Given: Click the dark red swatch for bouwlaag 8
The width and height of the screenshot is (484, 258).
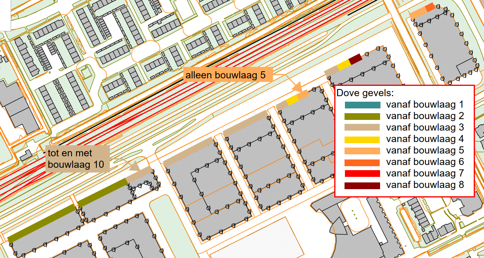Looking at the screenshot, I should click(x=362, y=185).
